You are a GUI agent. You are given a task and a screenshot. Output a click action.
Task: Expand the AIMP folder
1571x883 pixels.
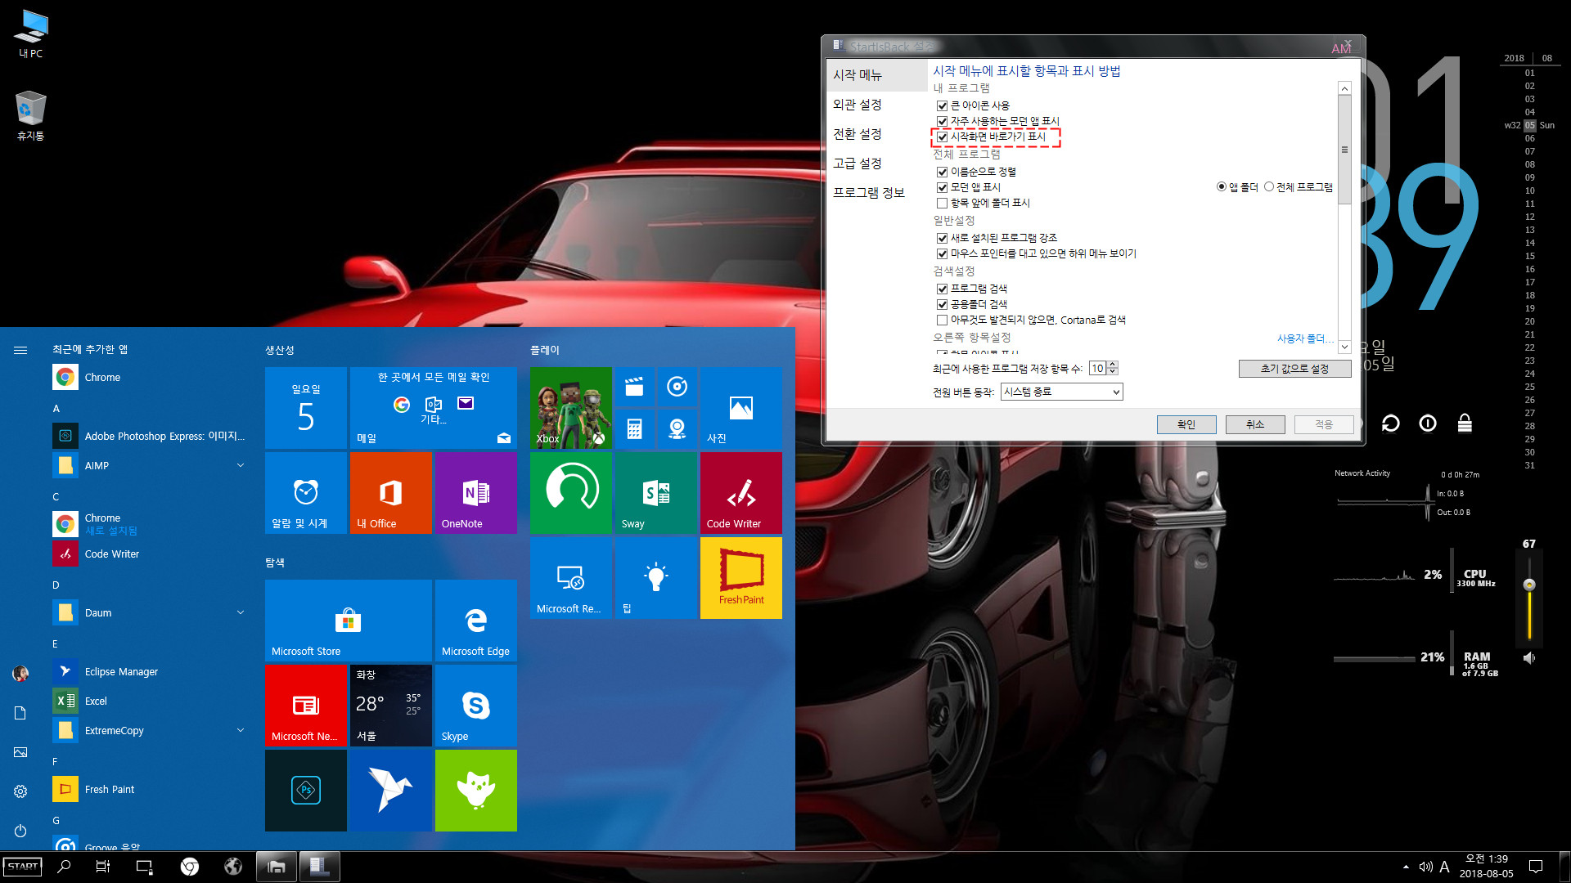241,465
